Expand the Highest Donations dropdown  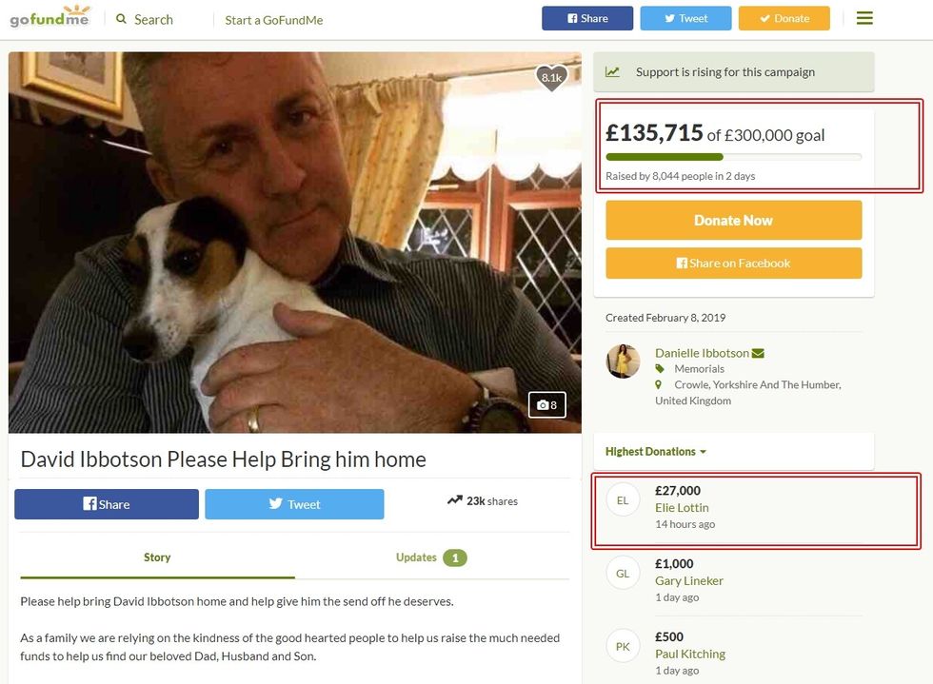tap(656, 452)
